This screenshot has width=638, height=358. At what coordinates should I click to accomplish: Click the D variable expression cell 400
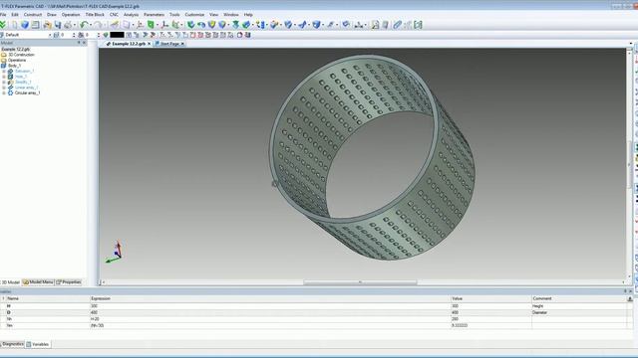point(270,312)
